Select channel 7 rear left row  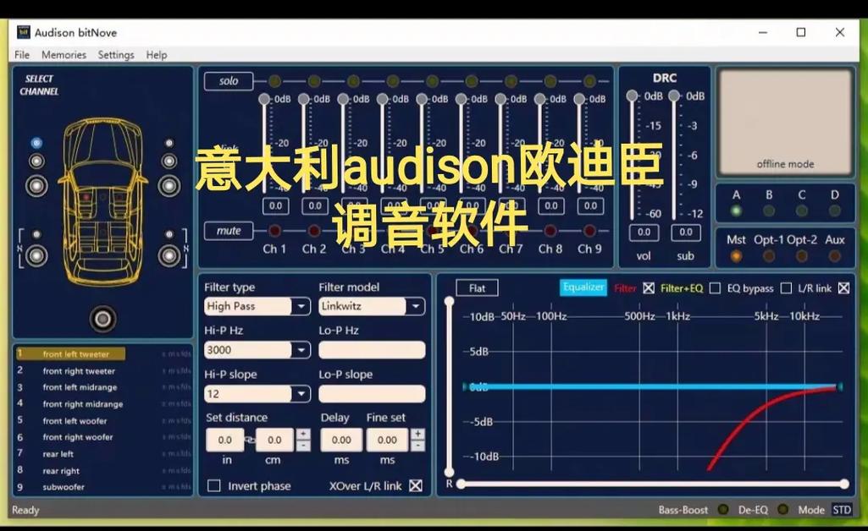pyautogui.click(x=103, y=454)
